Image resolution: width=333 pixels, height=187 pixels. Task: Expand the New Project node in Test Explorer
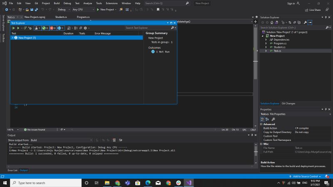[13, 38]
